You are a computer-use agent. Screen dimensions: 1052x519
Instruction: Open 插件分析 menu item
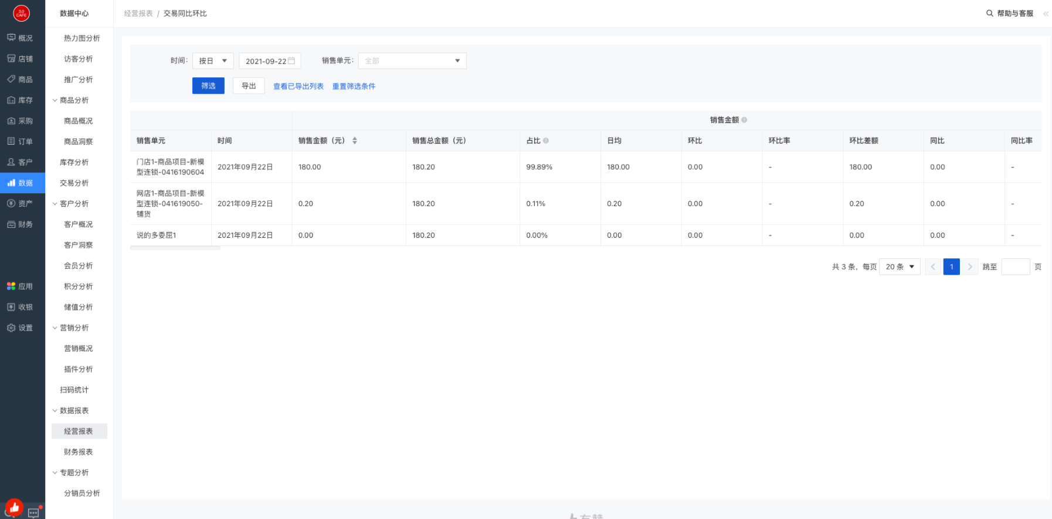(78, 369)
